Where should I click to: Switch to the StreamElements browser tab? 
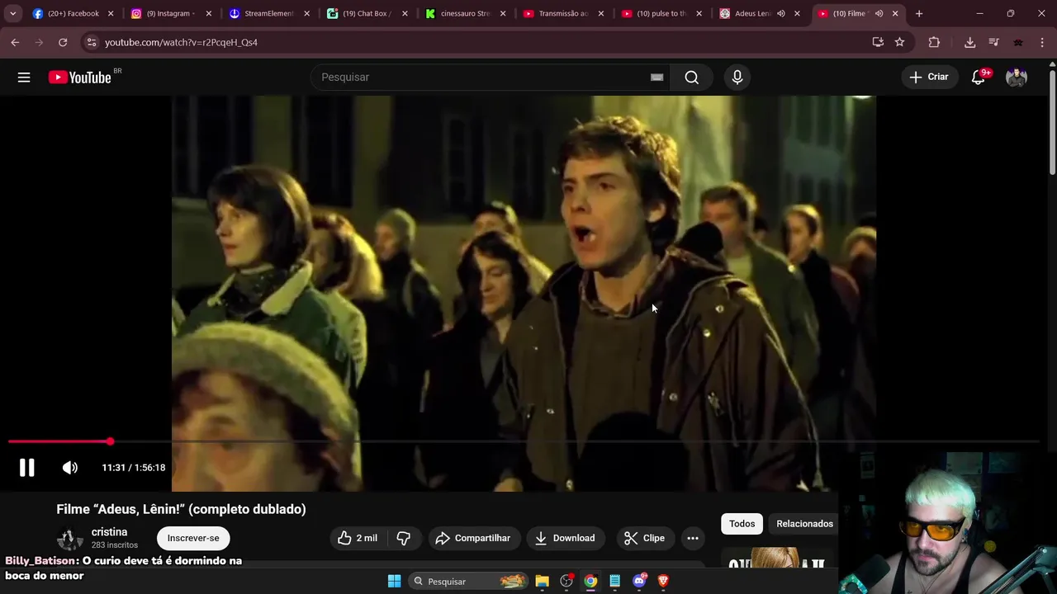click(x=269, y=13)
